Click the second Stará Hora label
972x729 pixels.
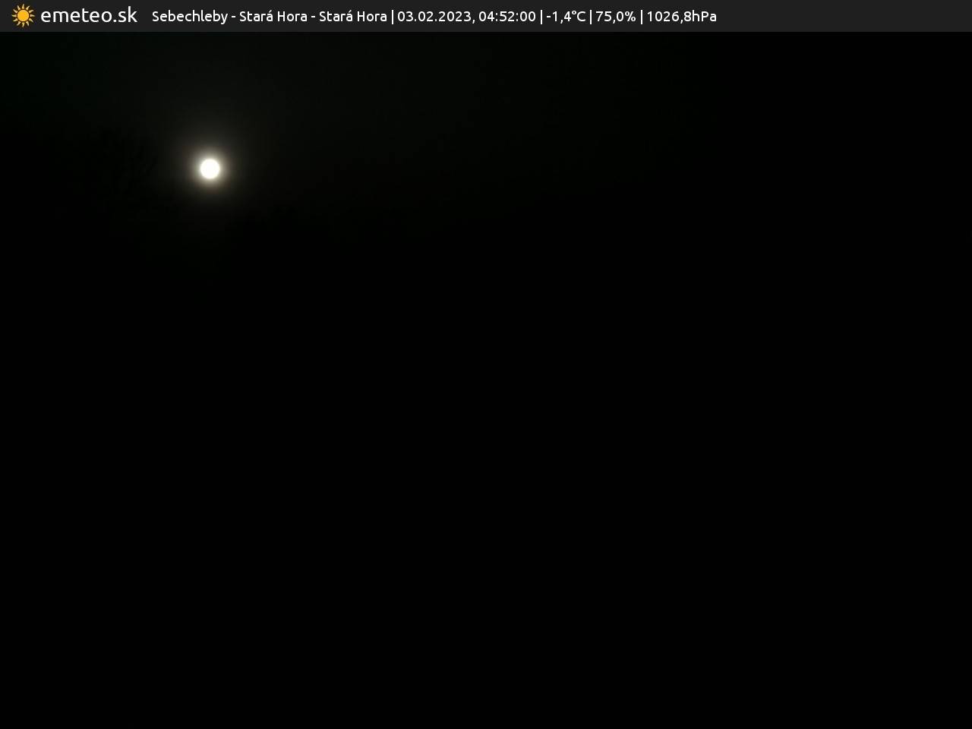click(x=352, y=17)
